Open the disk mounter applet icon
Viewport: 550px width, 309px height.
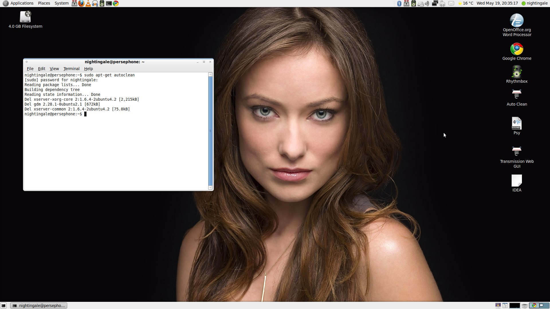421,3
